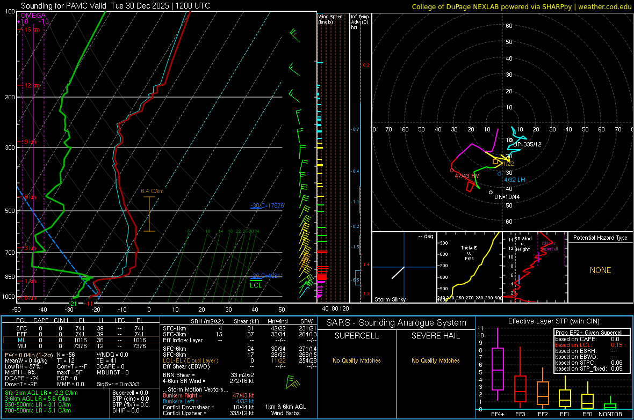Click the Potential Hazard Type header
Image resolution: width=634 pixels, height=420 pixels.
click(x=600, y=238)
